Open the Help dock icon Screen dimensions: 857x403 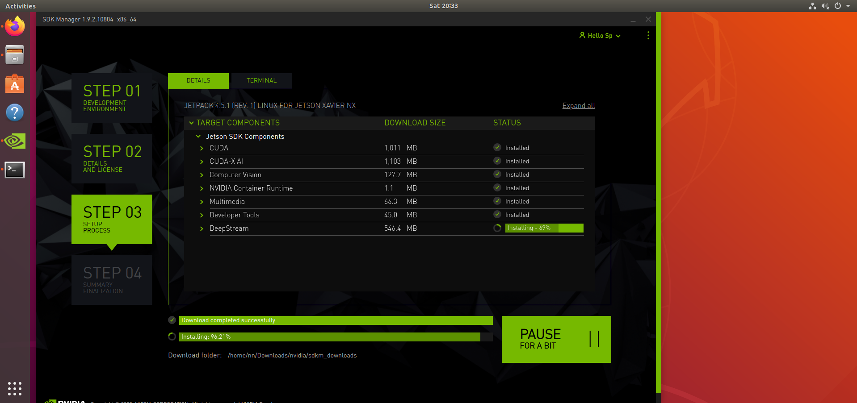point(15,112)
